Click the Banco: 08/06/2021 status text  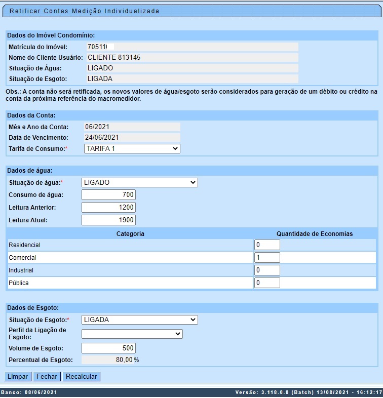[x=29, y=392]
